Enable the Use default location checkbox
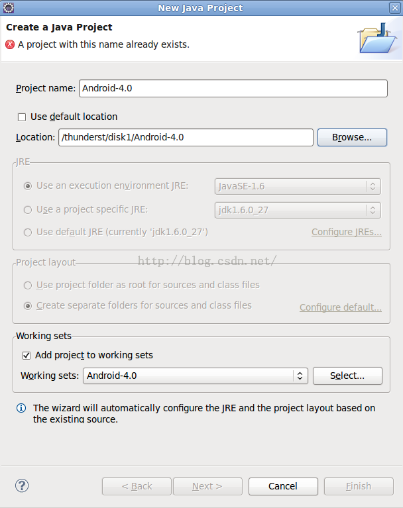403x508 pixels. point(22,117)
